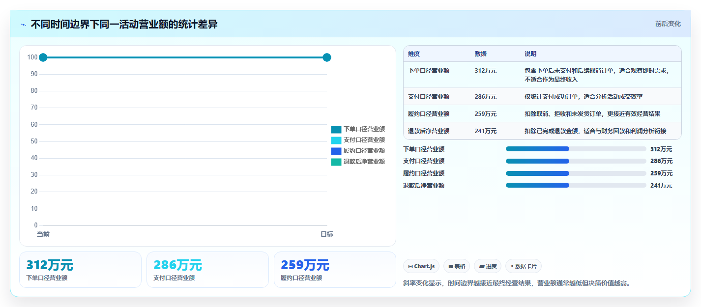Toggle the 下单口径营业额 legend swatch in the chart
The image size is (701, 307).
pyautogui.click(x=336, y=129)
